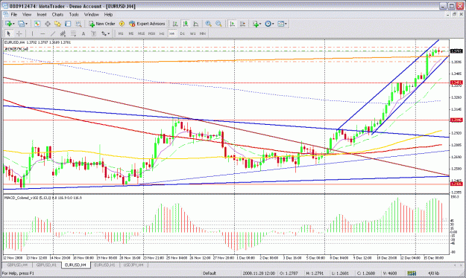Click the Periods clock icon

(268, 24)
